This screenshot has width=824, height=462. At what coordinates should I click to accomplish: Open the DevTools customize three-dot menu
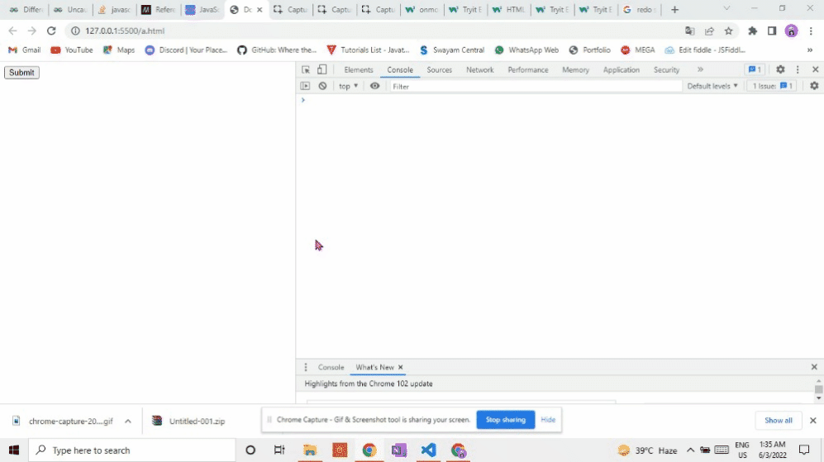click(x=798, y=69)
